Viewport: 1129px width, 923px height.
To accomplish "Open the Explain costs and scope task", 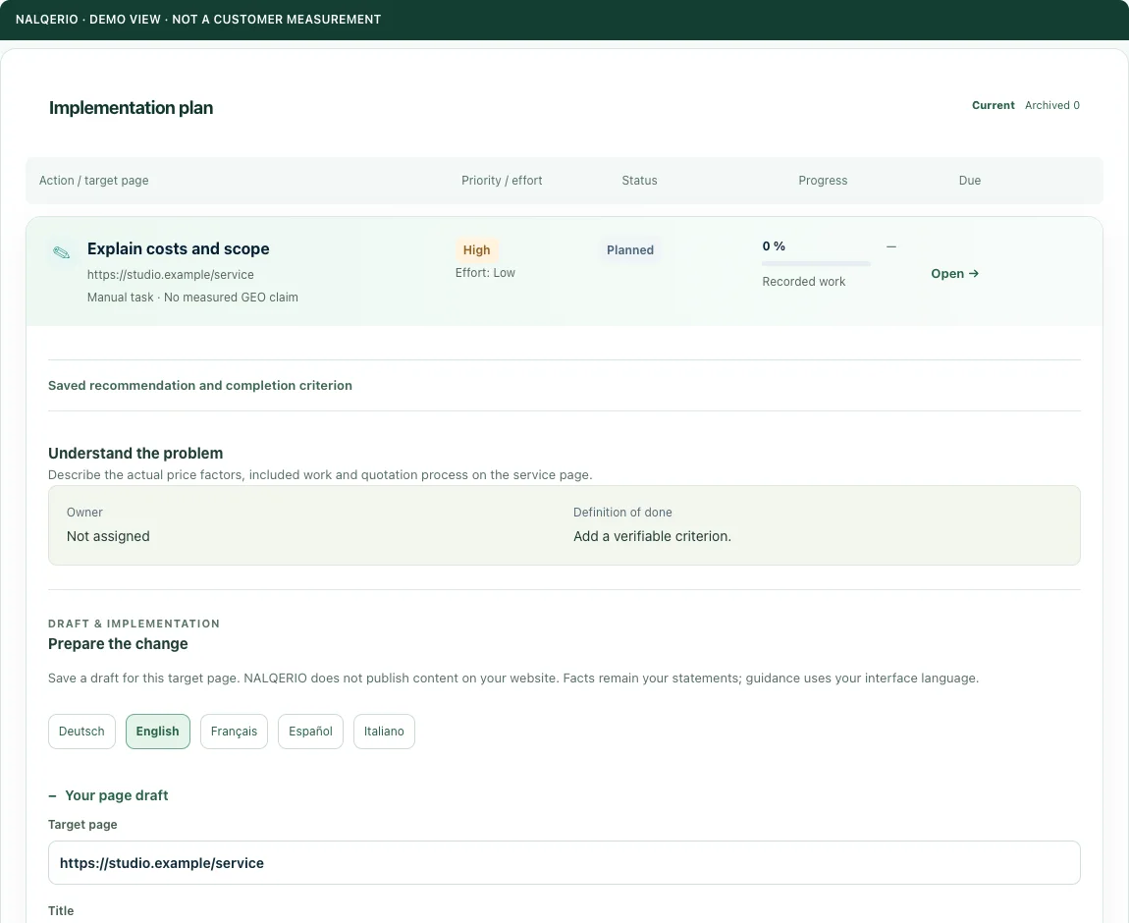I will [954, 274].
